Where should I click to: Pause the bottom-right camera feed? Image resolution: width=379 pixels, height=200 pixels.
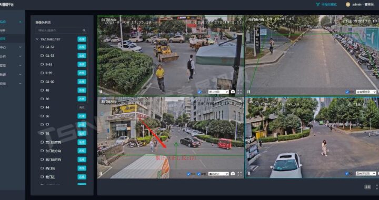[248, 174]
